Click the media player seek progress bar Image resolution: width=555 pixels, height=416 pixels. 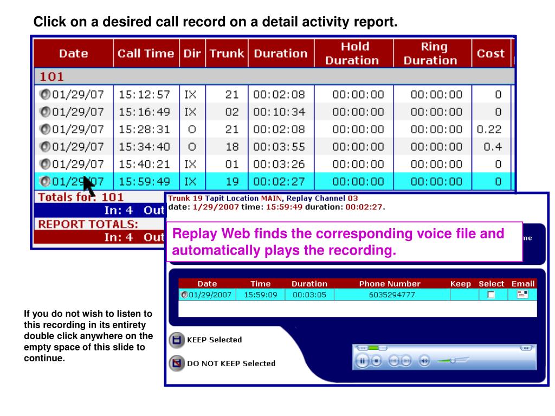(x=373, y=347)
